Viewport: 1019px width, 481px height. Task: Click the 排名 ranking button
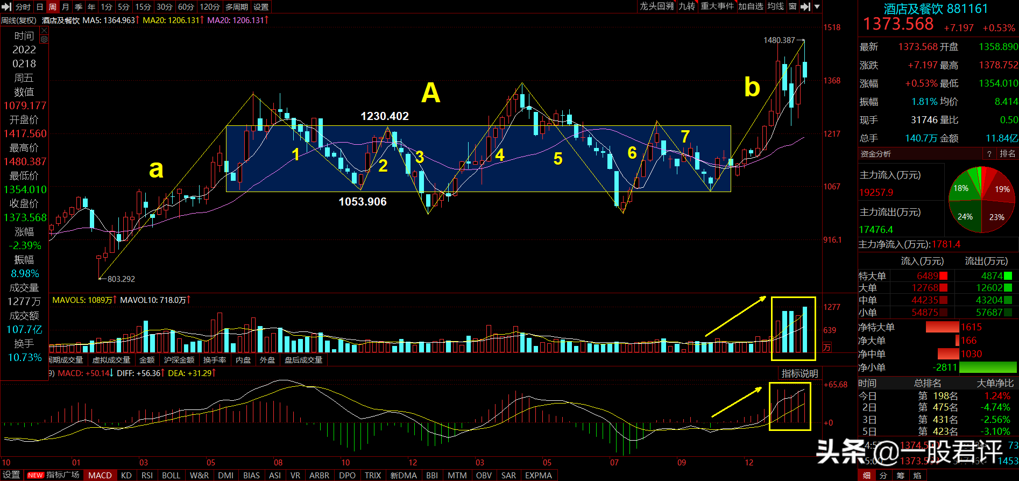click(x=1007, y=154)
